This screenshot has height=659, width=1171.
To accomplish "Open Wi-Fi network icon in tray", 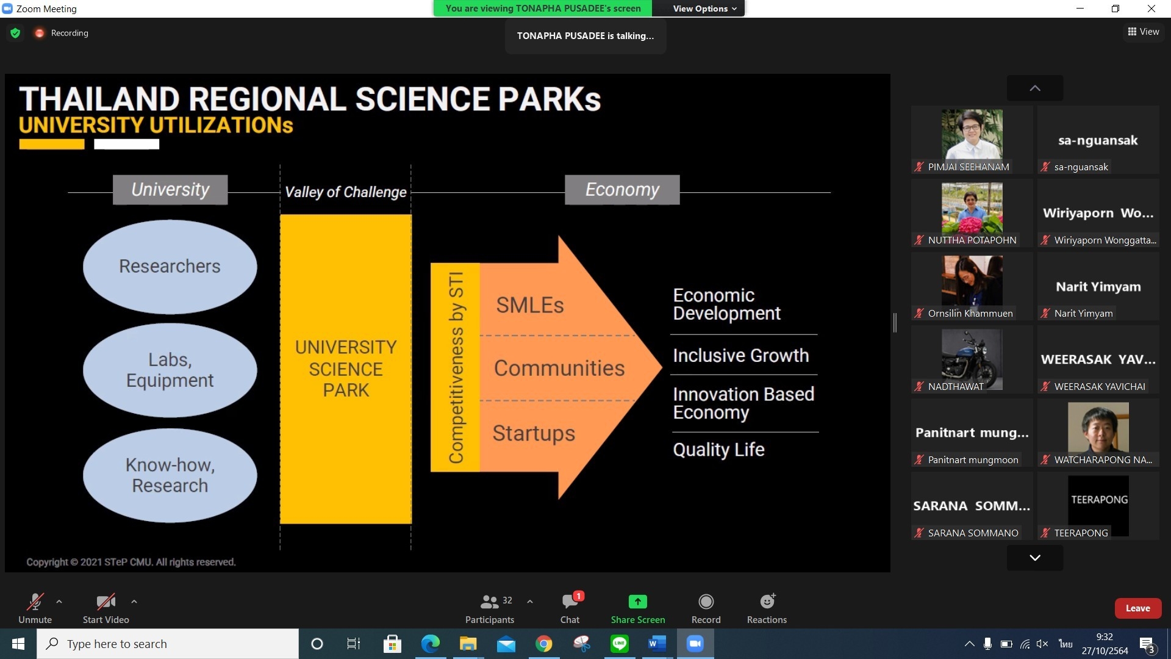I will pyautogui.click(x=1025, y=644).
